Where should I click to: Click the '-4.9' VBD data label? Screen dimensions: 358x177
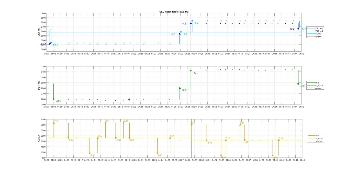184,24
